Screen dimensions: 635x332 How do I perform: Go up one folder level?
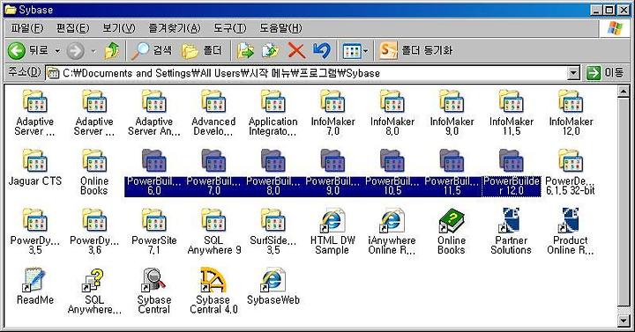pos(112,50)
